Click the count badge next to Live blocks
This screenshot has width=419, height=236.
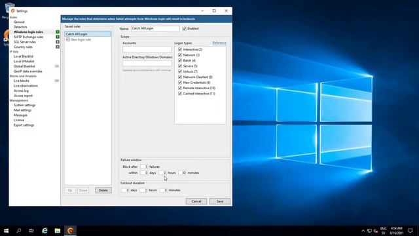(x=57, y=81)
